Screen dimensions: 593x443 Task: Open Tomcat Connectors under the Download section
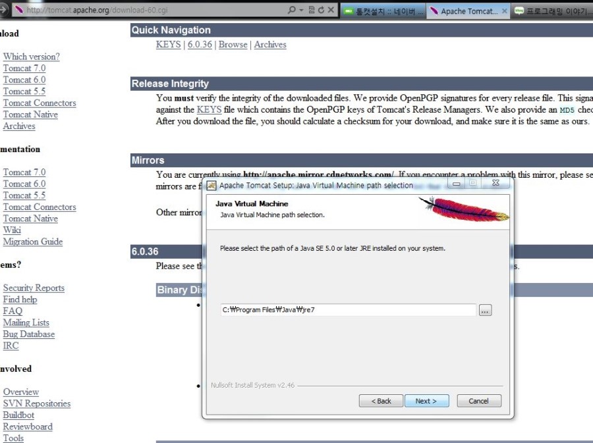coord(40,103)
